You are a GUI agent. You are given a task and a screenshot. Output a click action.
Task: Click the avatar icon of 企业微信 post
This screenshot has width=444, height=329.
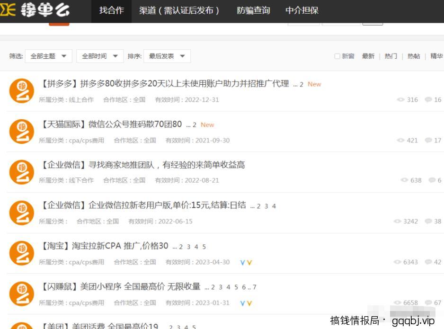[x=21, y=172]
